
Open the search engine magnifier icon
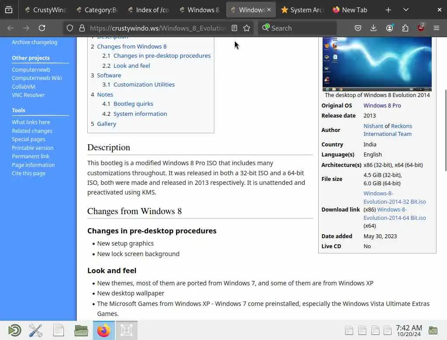[266, 28]
